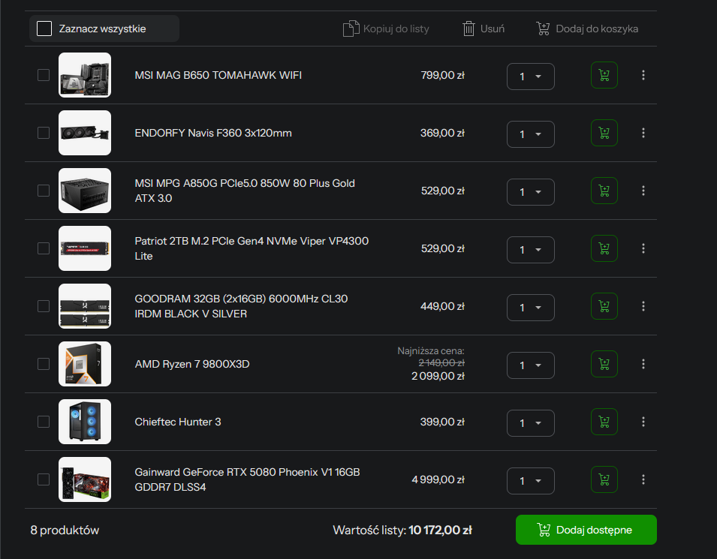
Task: Open more options for MSI MPG A850G
Action: 643,191
